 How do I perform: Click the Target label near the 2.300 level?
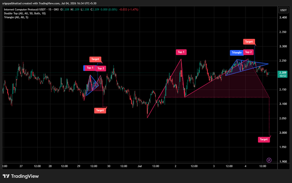click(249, 41)
